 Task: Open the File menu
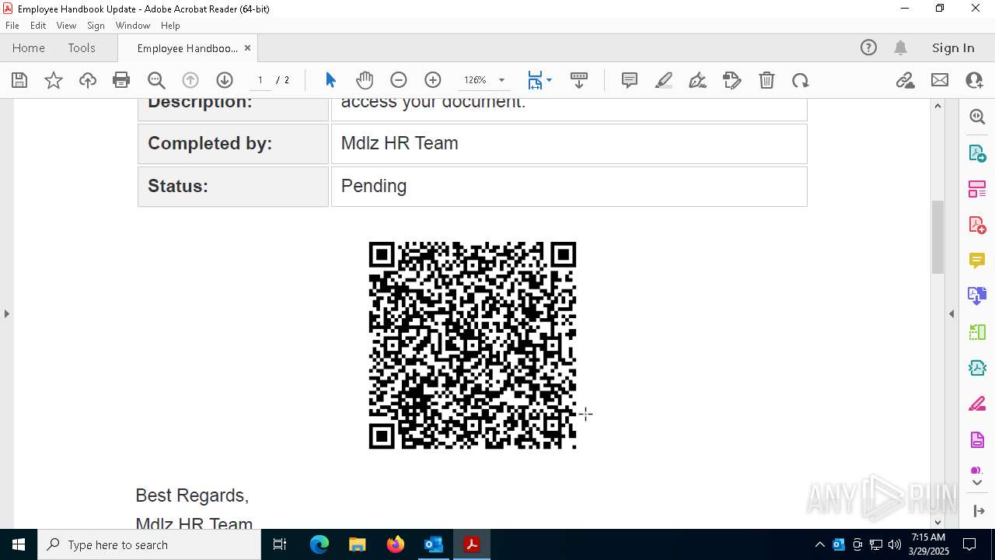(12, 25)
